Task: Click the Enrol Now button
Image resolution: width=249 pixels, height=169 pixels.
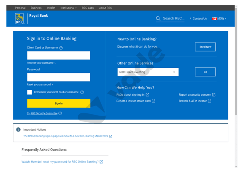Action: 206,47
